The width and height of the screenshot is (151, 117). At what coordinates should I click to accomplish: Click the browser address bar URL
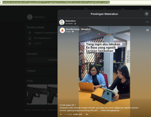tap(56, 2)
